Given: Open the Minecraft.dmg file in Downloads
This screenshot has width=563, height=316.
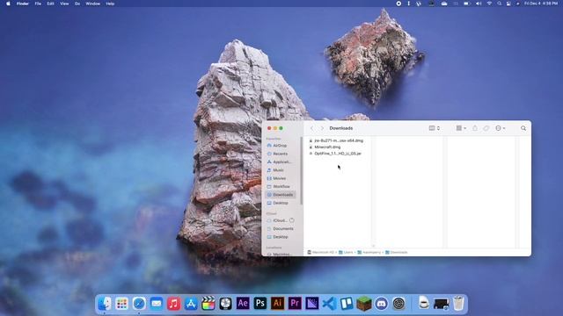Looking at the screenshot, I should 327,147.
